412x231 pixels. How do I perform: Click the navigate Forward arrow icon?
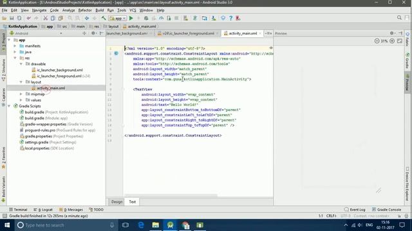click(95, 19)
